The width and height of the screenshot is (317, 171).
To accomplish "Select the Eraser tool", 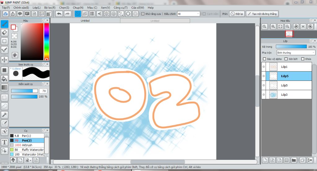I will 4,33.
